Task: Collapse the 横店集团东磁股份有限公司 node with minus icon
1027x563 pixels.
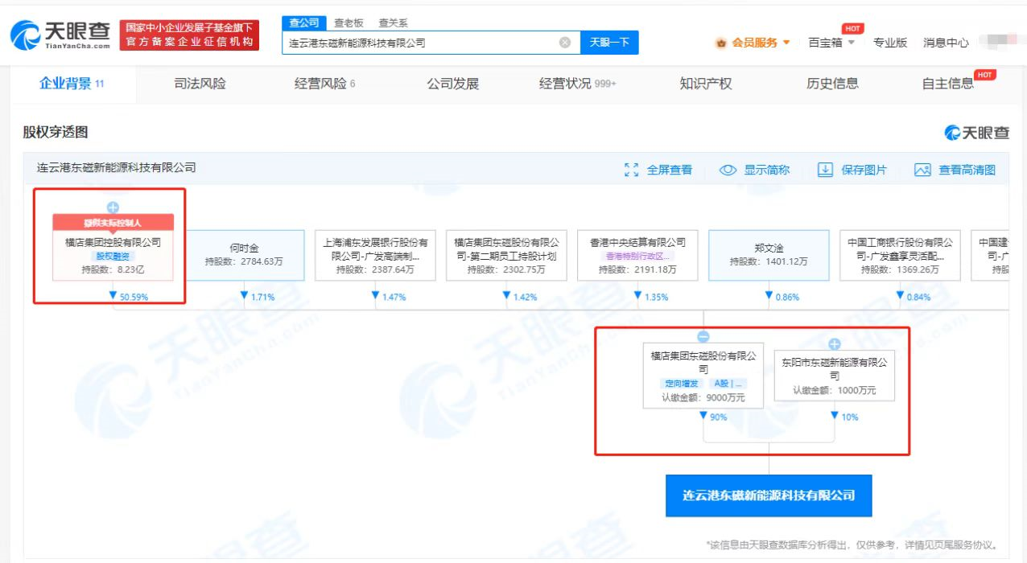Action: click(703, 337)
